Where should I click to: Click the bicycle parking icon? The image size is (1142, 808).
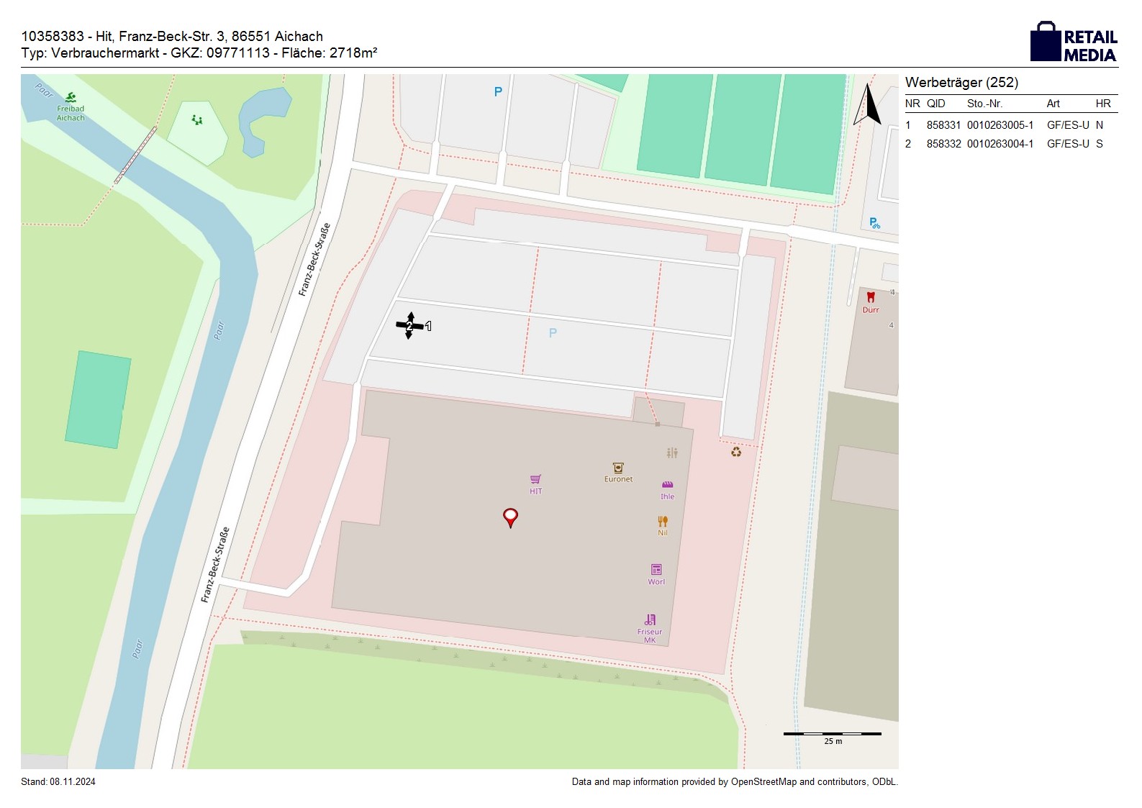(874, 223)
